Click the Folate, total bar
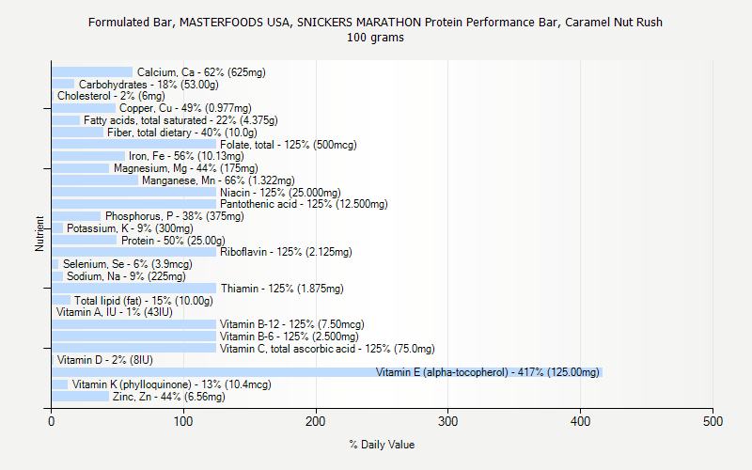 pos(133,145)
